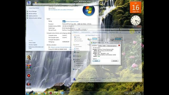Open the Advanced options tab
The width and height of the screenshot is (169, 95).
112,46
